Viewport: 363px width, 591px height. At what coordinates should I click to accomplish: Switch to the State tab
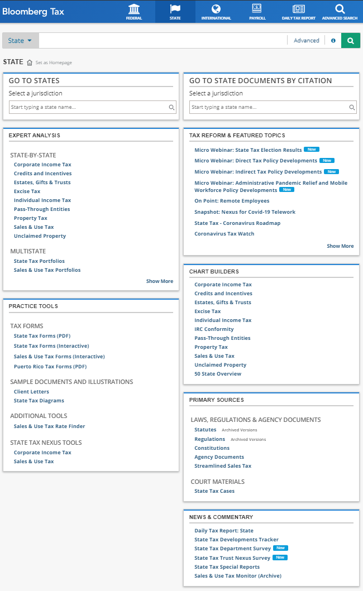pos(175,12)
